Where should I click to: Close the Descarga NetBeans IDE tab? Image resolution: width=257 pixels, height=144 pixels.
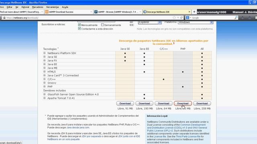(189, 12)
